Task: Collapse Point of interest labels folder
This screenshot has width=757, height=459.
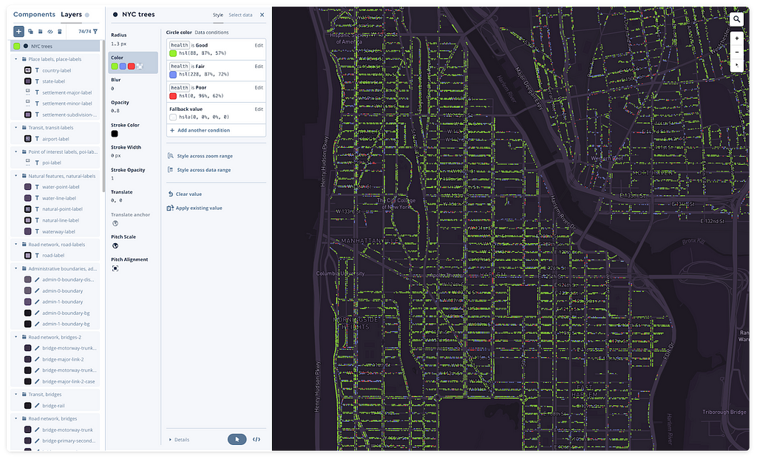Action: tap(16, 152)
